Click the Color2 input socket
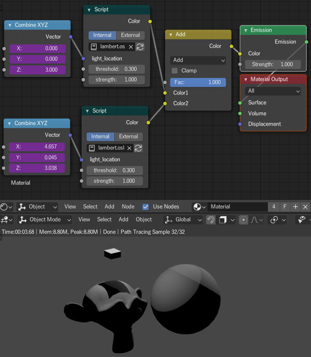Screen dimensions: 311x357 click(x=165, y=104)
